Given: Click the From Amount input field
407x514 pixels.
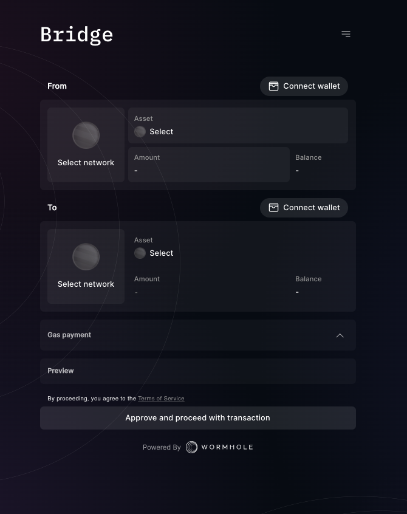Looking at the screenshot, I should click(x=208, y=165).
